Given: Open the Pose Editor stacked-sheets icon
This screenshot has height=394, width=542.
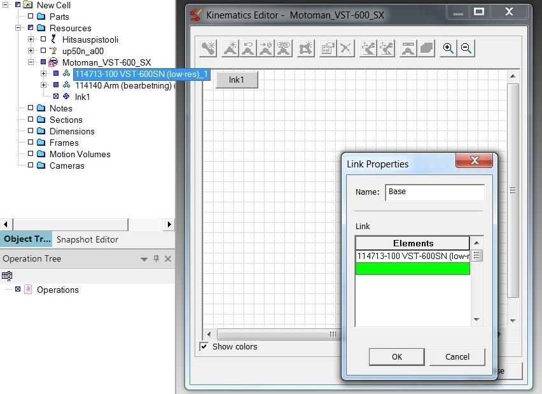Looking at the screenshot, I should point(426,48).
